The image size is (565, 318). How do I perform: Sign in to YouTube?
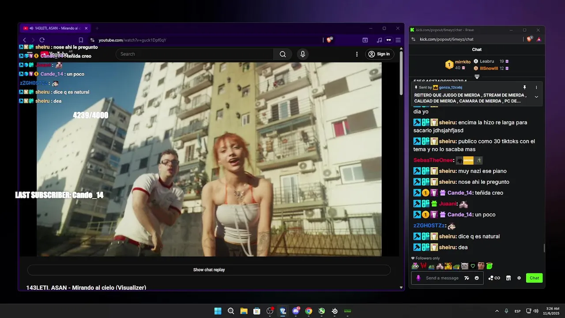coord(379,54)
